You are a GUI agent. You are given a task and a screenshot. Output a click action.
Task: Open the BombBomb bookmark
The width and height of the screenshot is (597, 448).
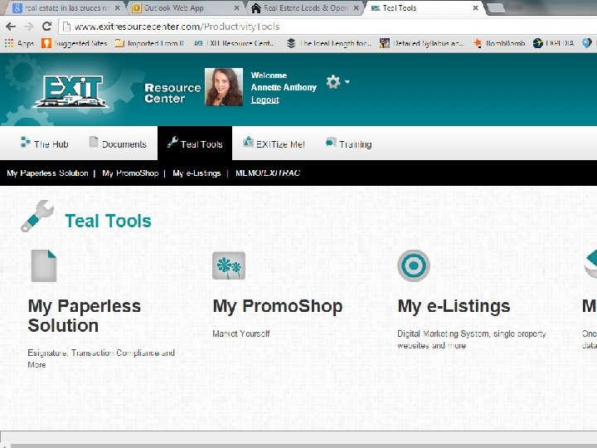[x=499, y=43]
